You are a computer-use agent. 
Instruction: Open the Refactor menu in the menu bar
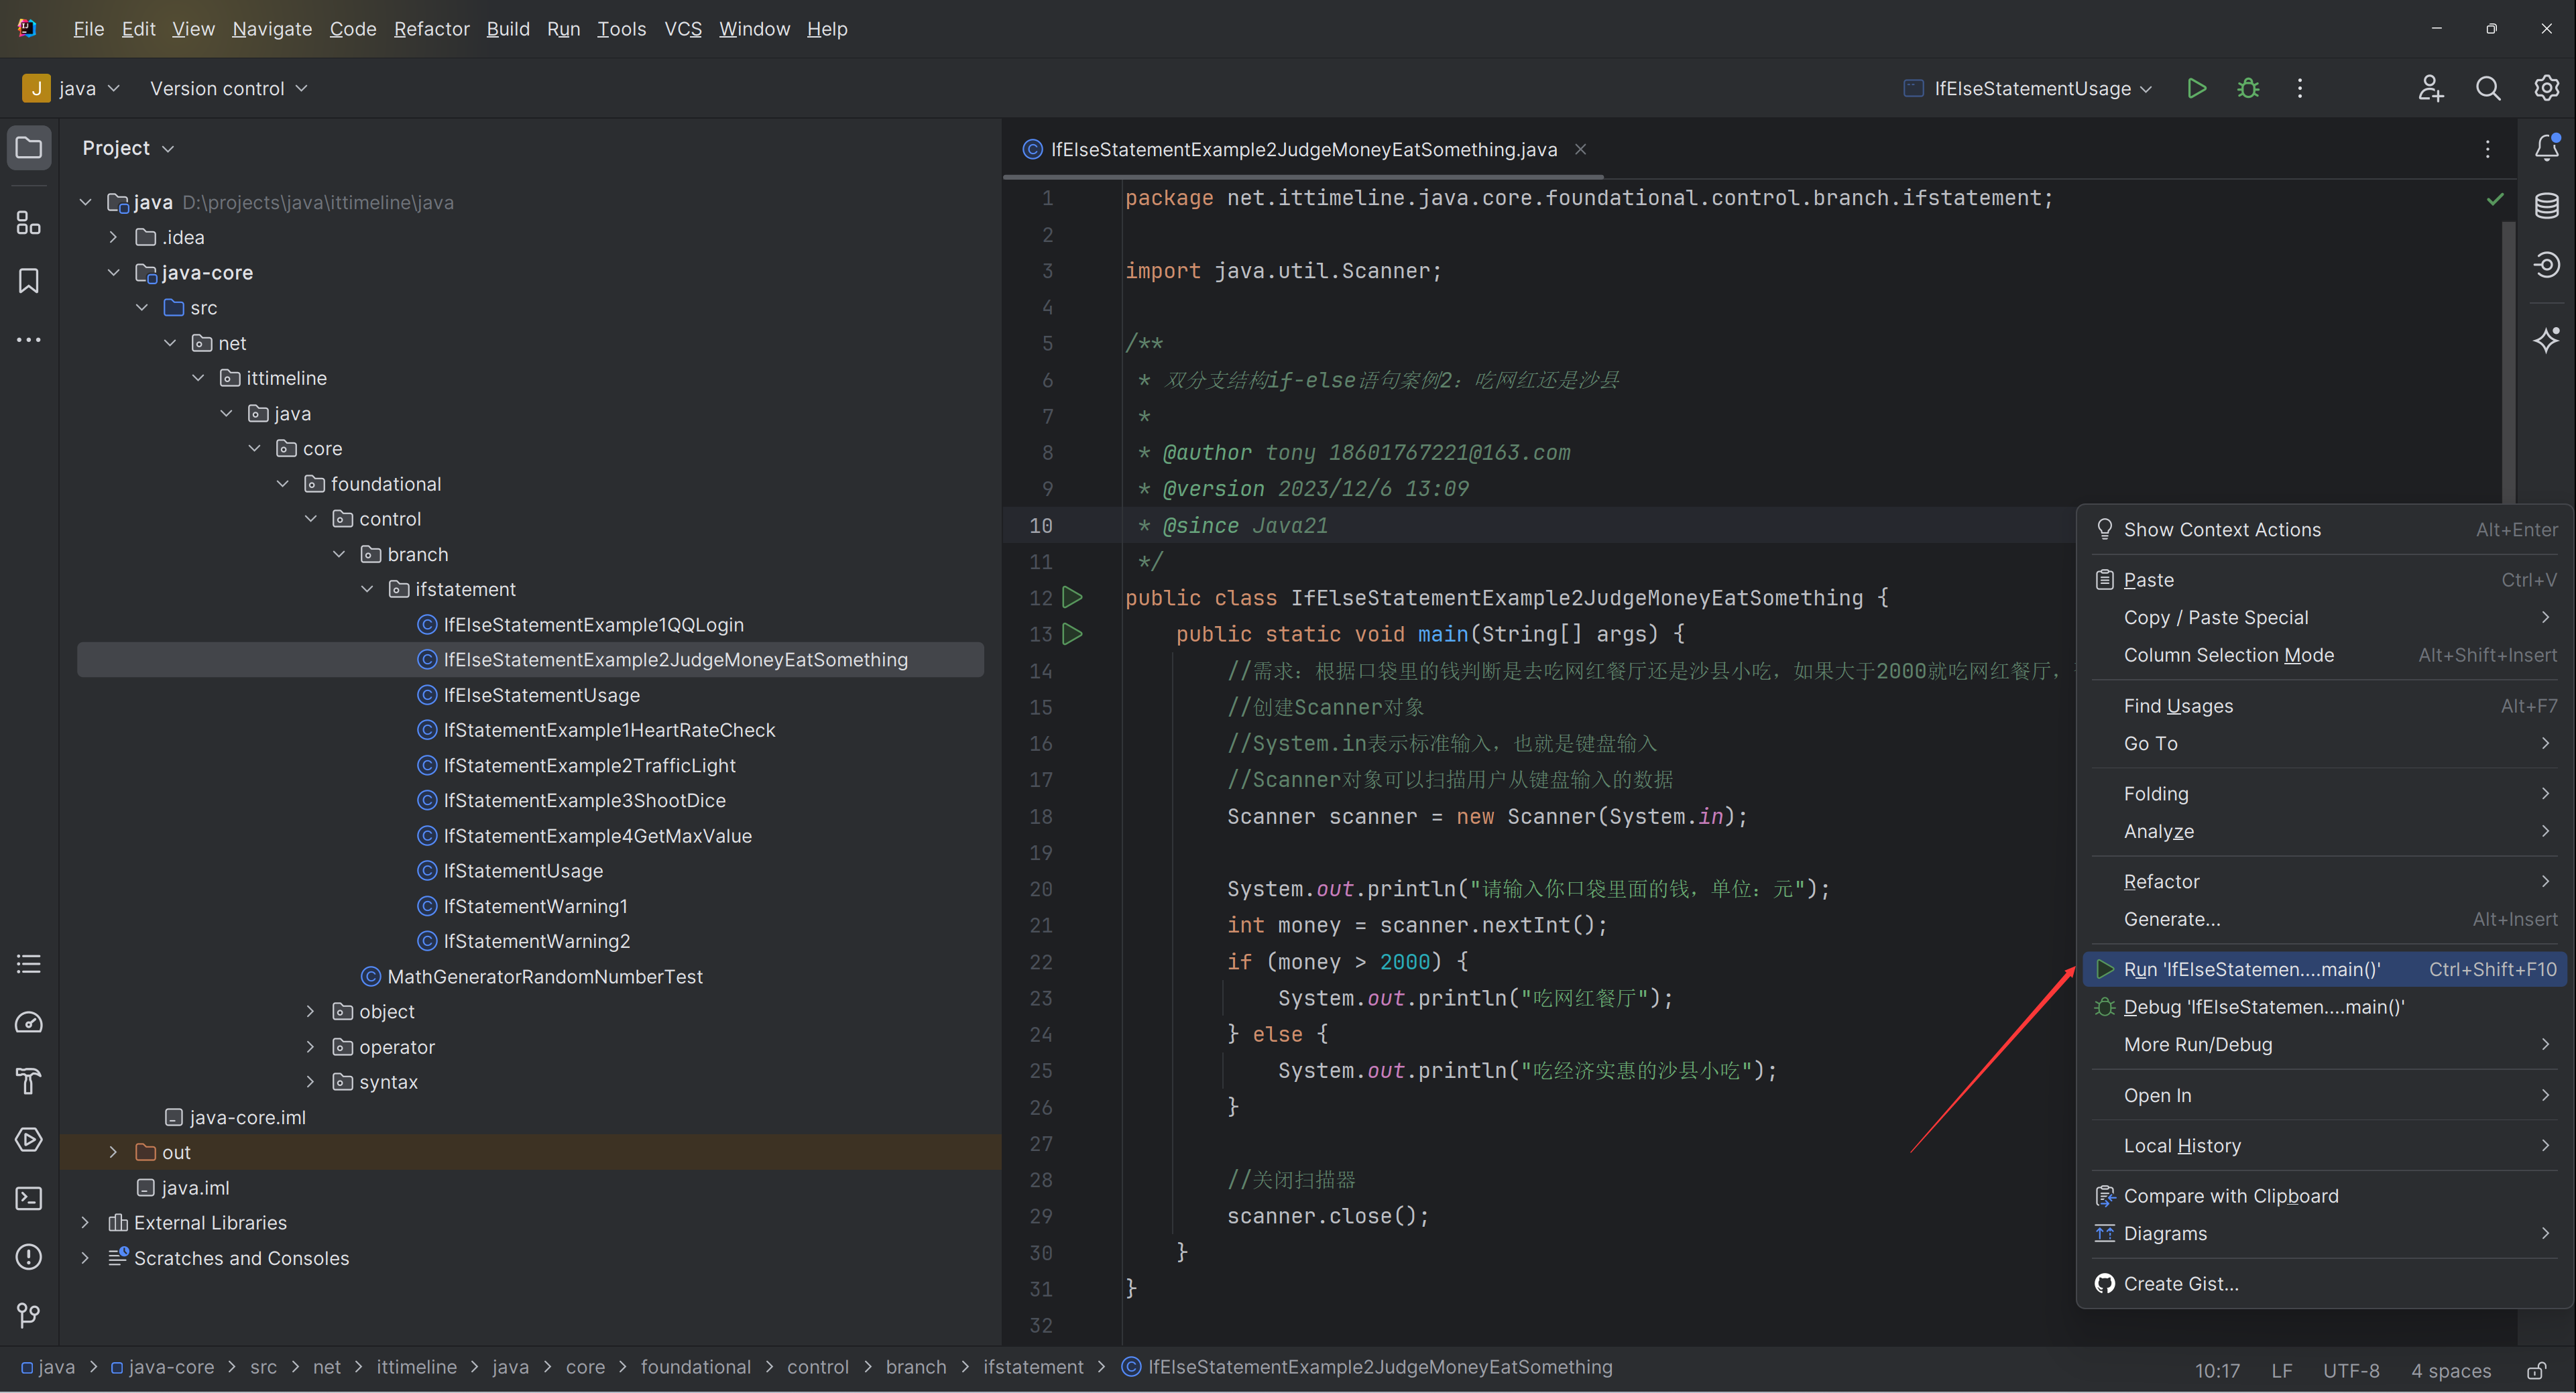pos(431,29)
